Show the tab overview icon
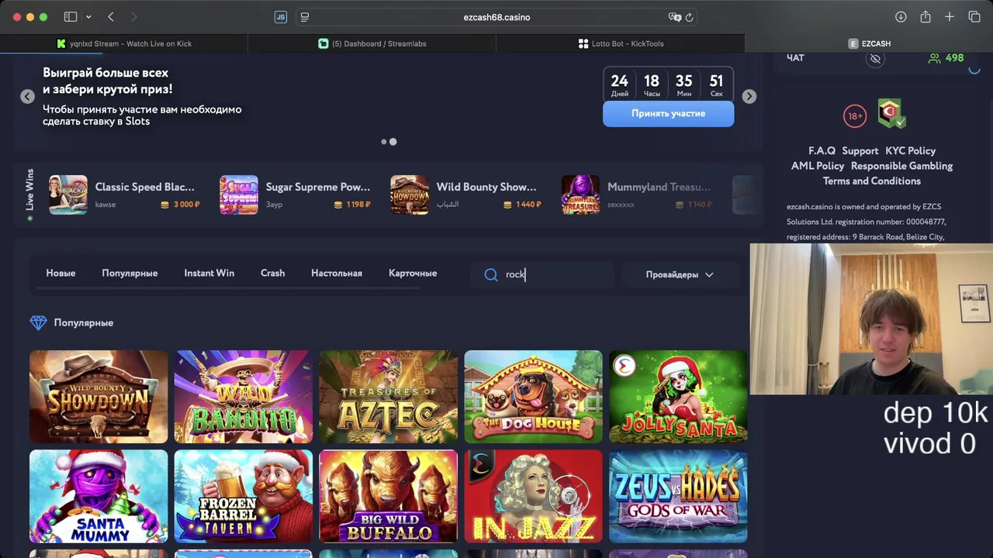Viewport: 993px width, 558px height. [x=974, y=17]
